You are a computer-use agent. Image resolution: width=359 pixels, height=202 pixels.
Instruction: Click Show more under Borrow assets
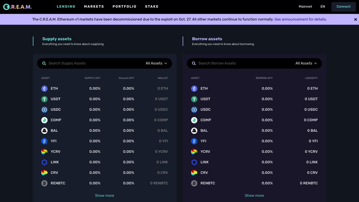(254, 196)
